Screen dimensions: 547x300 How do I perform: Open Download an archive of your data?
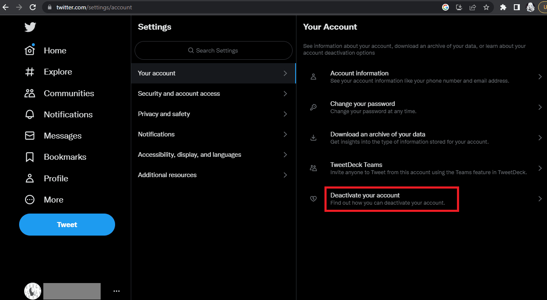421,138
